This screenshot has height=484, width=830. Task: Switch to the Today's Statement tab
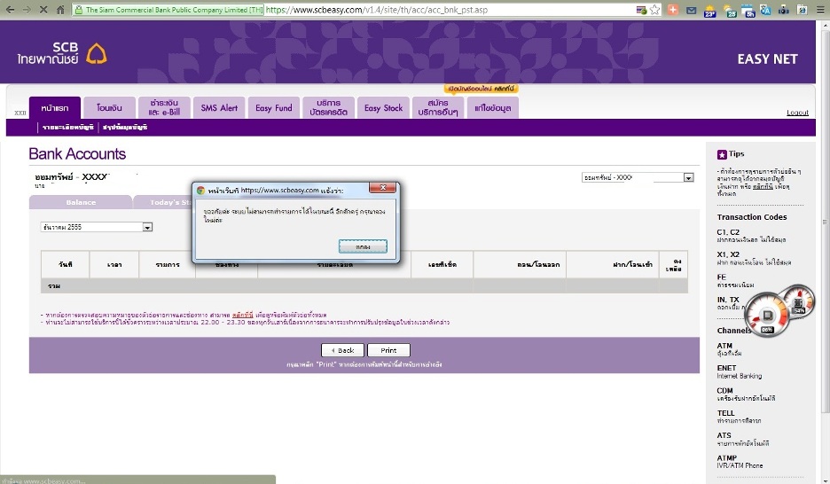coord(162,203)
